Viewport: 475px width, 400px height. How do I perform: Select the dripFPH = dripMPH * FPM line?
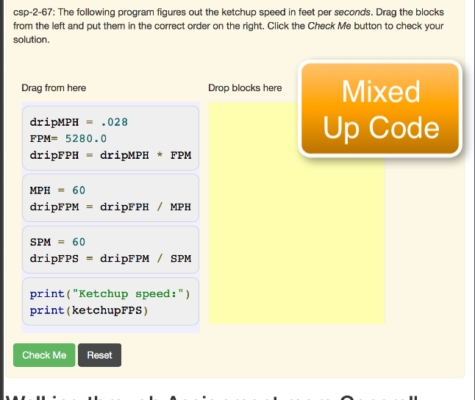pyautogui.click(x=110, y=155)
